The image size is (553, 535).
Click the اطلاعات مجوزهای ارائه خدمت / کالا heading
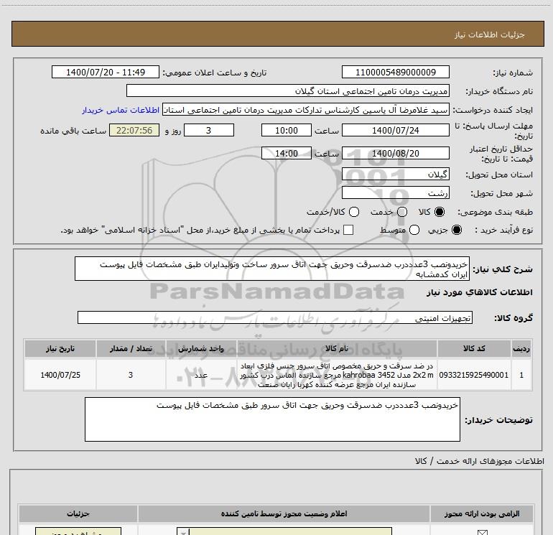(479, 461)
